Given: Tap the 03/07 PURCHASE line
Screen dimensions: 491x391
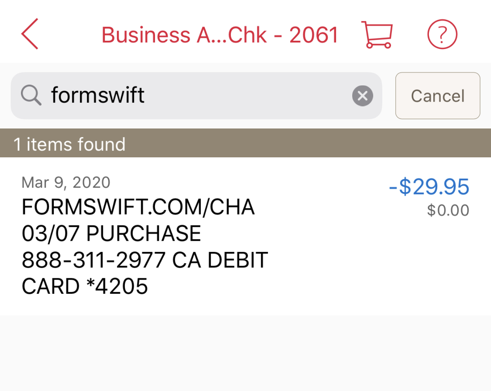Looking at the screenshot, I should [x=111, y=233].
